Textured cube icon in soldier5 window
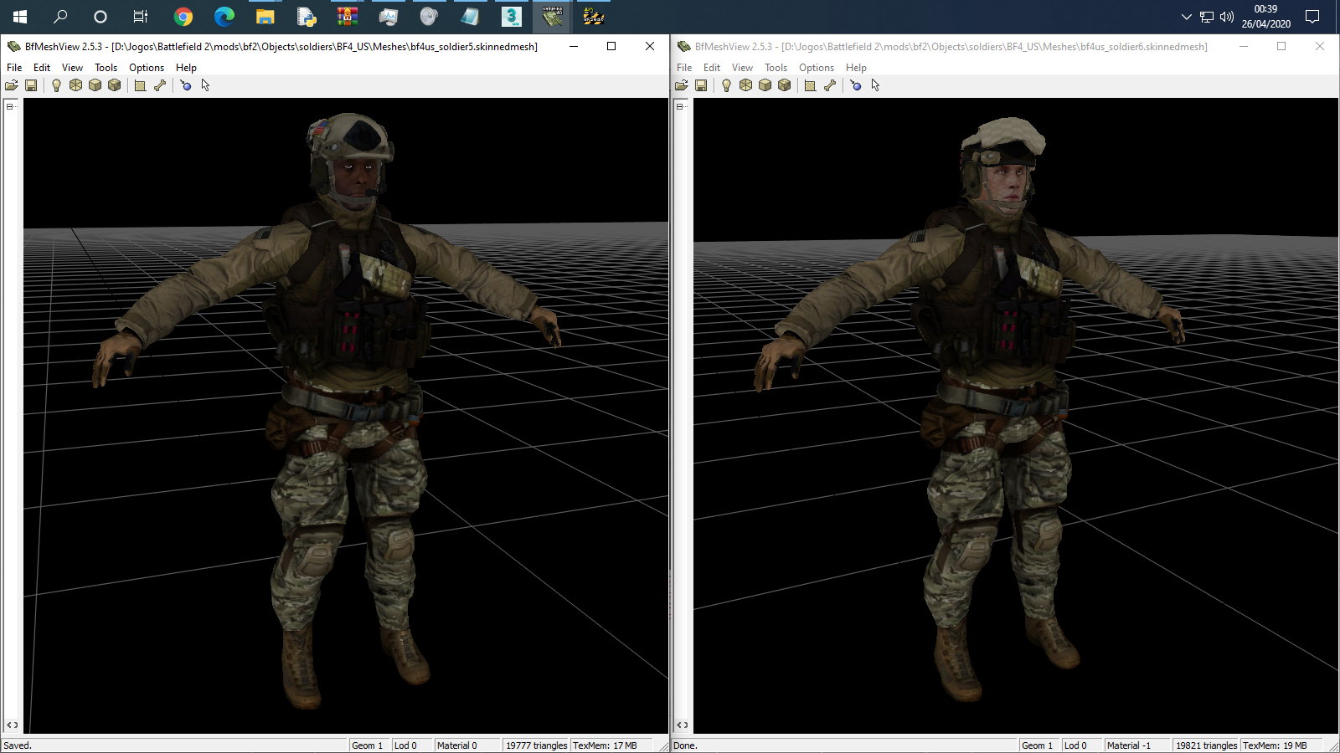 [x=115, y=85]
